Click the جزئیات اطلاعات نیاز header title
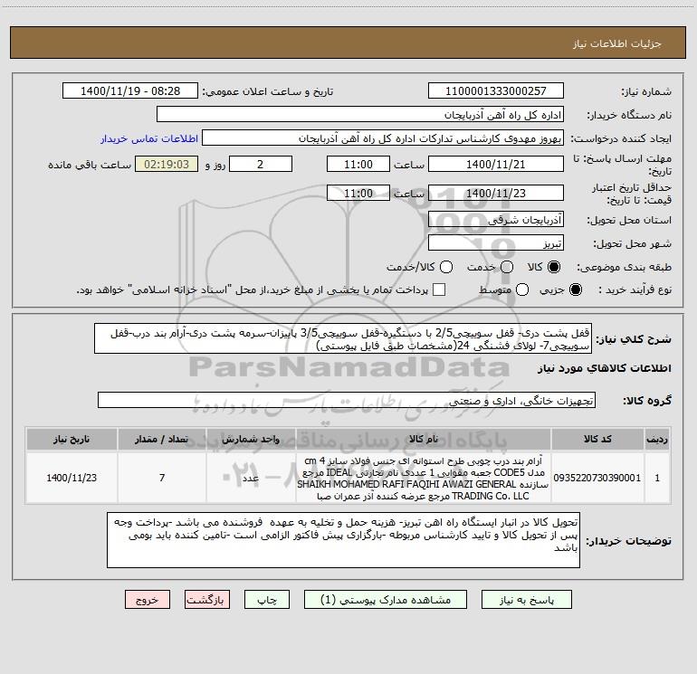Image resolution: width=697 pixels, height=674 pixels. [x=616, y=43]
